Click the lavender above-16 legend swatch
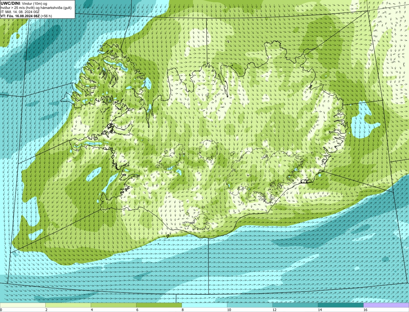This screenshot has height=312, width=409. click(x=386, y=305)
